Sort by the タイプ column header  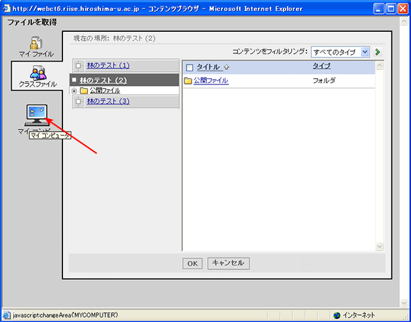322,66
